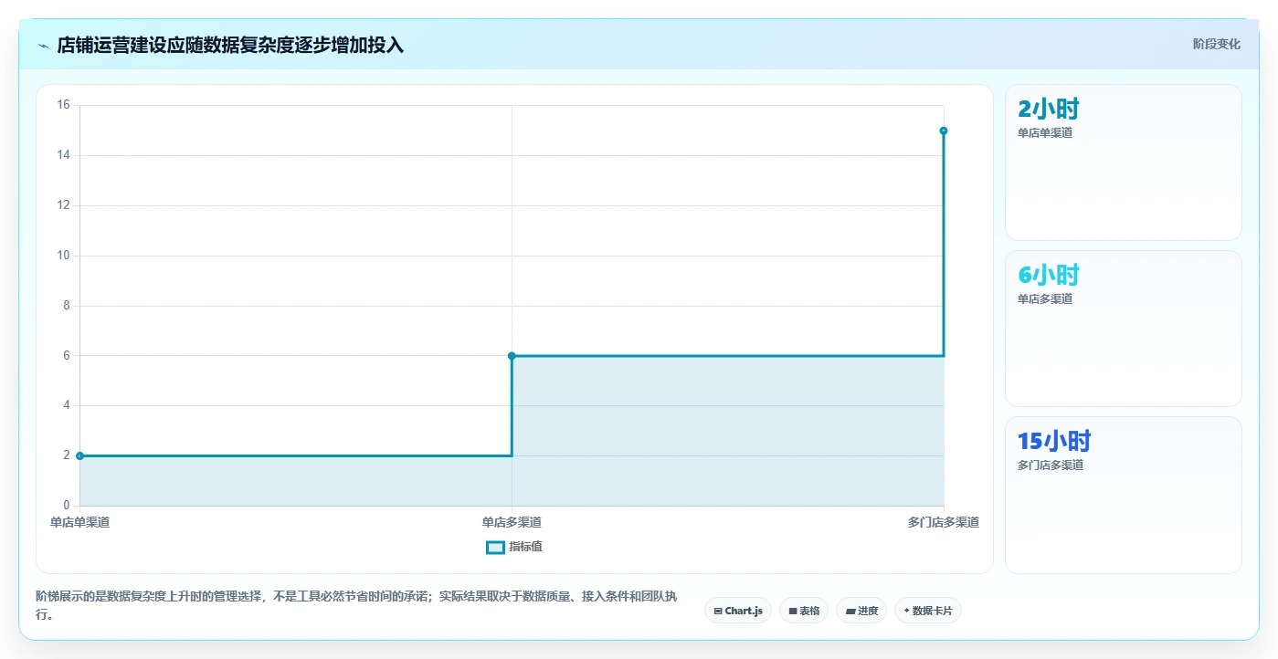Click the 单店多渠道 x-axis label

pos(512,523)
